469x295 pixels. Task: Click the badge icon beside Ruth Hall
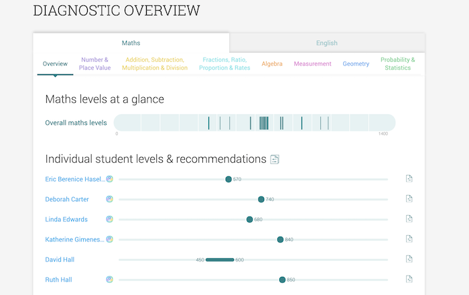point(109,280)
